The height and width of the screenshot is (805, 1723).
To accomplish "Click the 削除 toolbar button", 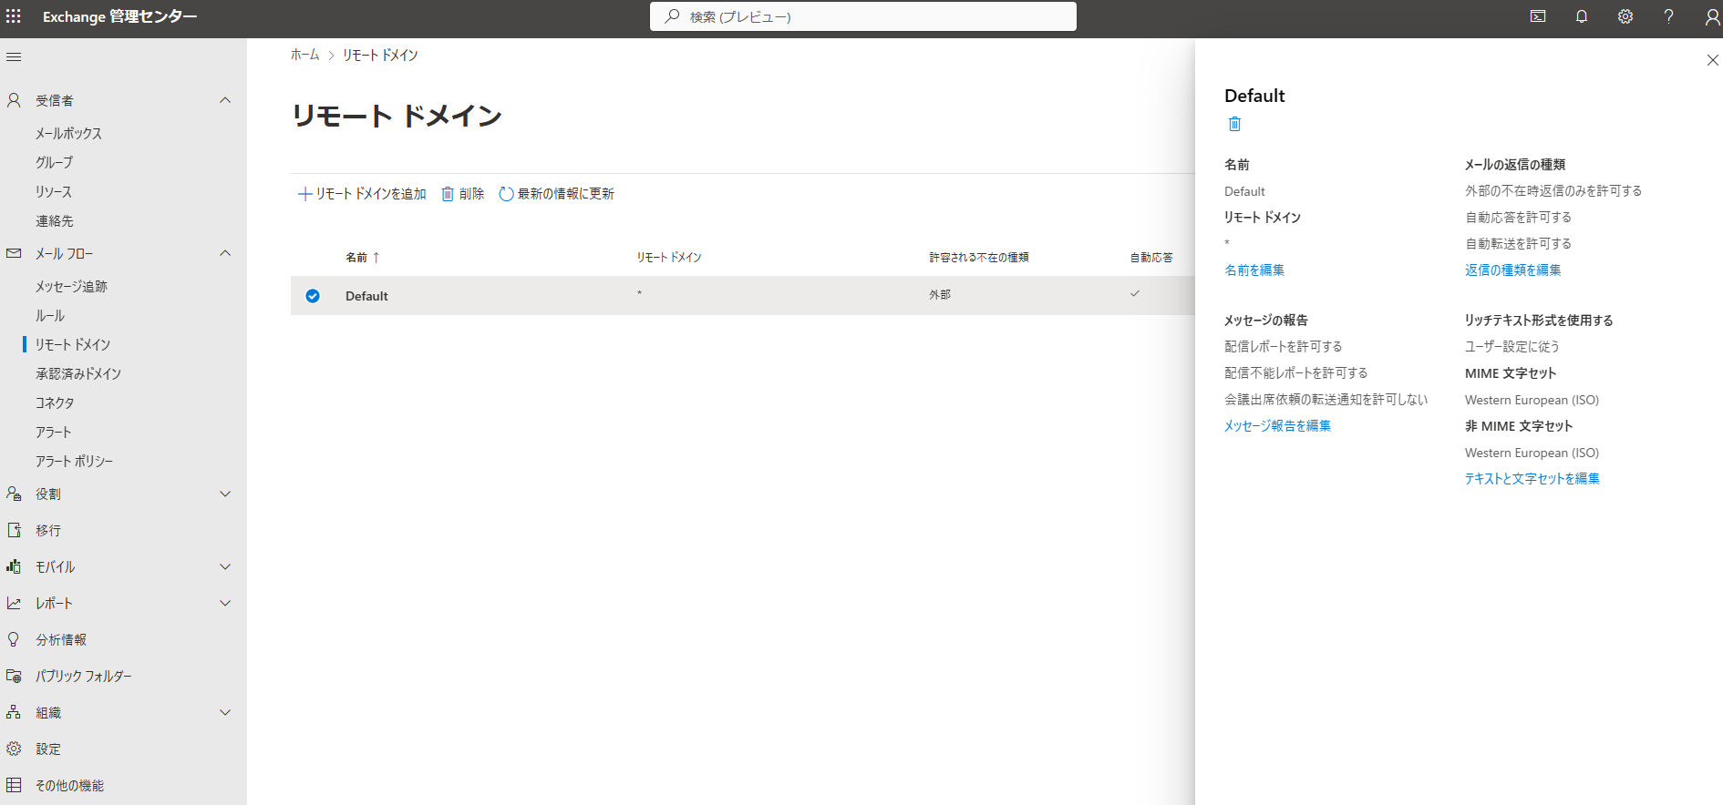I will coord(463,194).
